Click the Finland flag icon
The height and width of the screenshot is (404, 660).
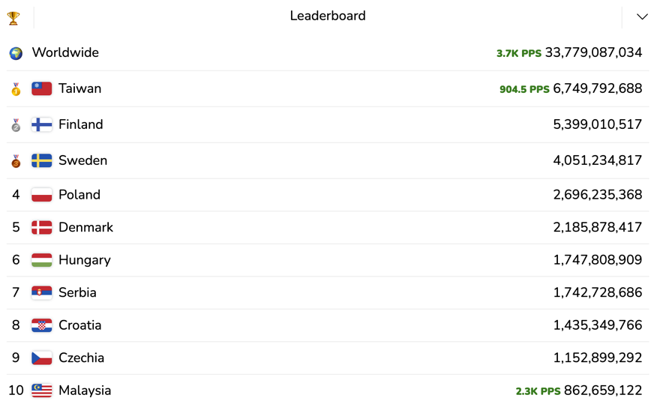click(42, 124)
